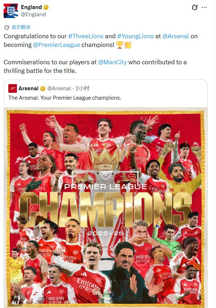The height and width of the screenshot is (308, 216).
Task: Open the quoted tweet's Arsenal display name
Action: tap(28, 88)
